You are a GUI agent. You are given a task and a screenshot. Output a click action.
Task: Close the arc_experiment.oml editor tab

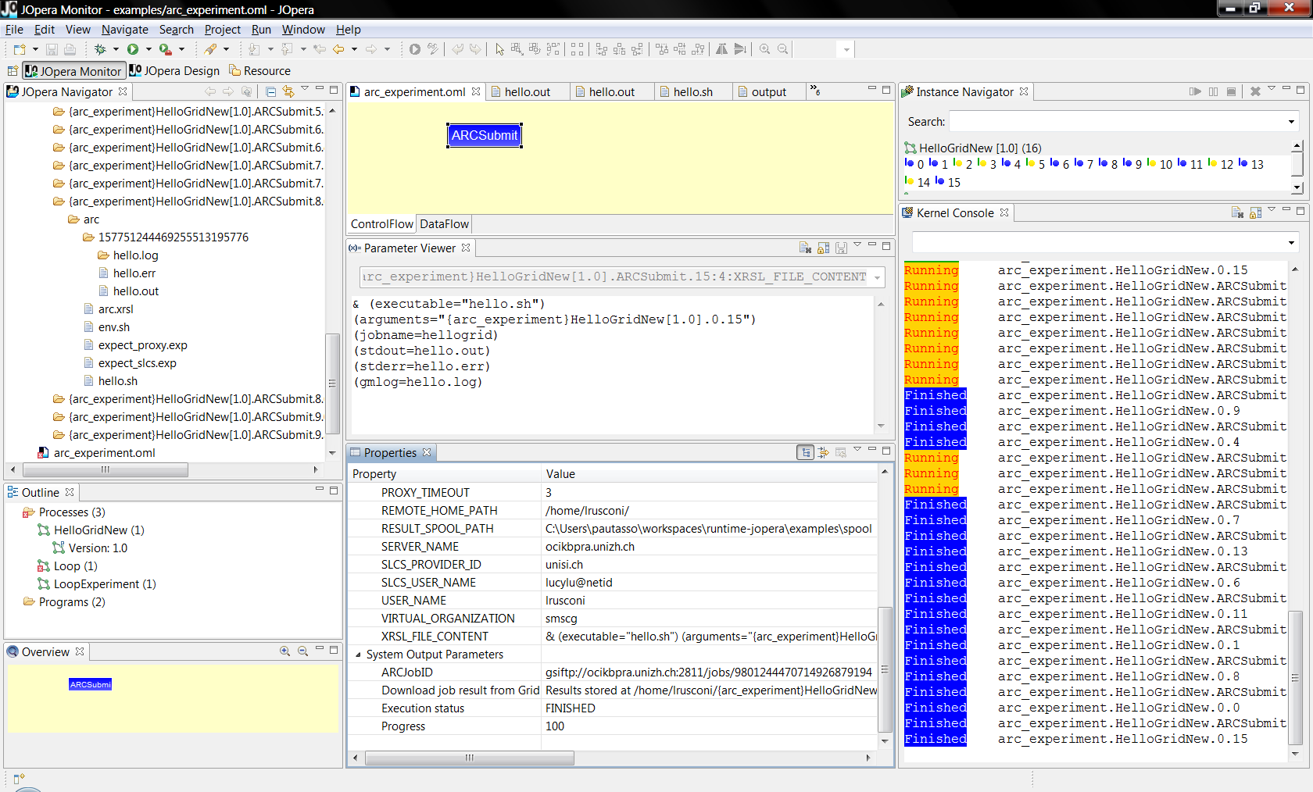click(x=475, y=91)
